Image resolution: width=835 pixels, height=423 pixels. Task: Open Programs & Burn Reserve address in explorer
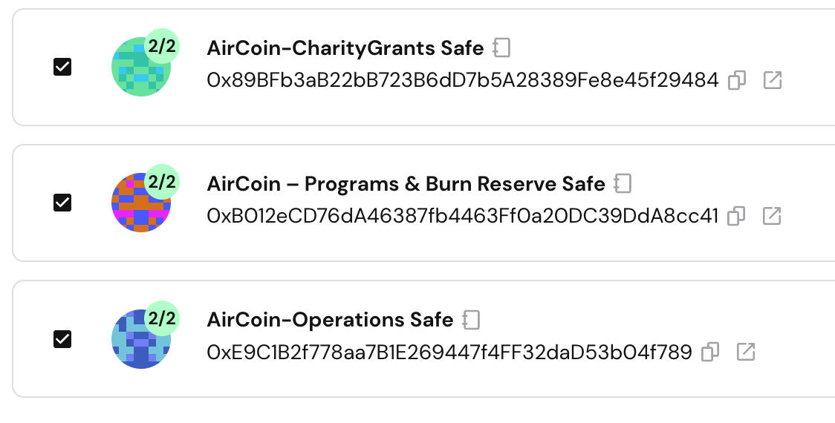pyautogui.click(x=772, y=216)
